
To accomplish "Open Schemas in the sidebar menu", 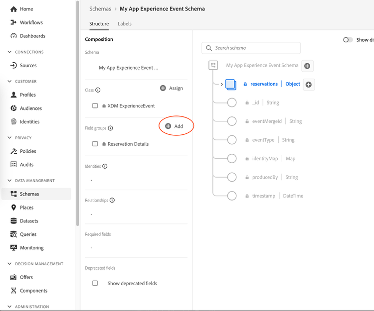I will (36, 194).
